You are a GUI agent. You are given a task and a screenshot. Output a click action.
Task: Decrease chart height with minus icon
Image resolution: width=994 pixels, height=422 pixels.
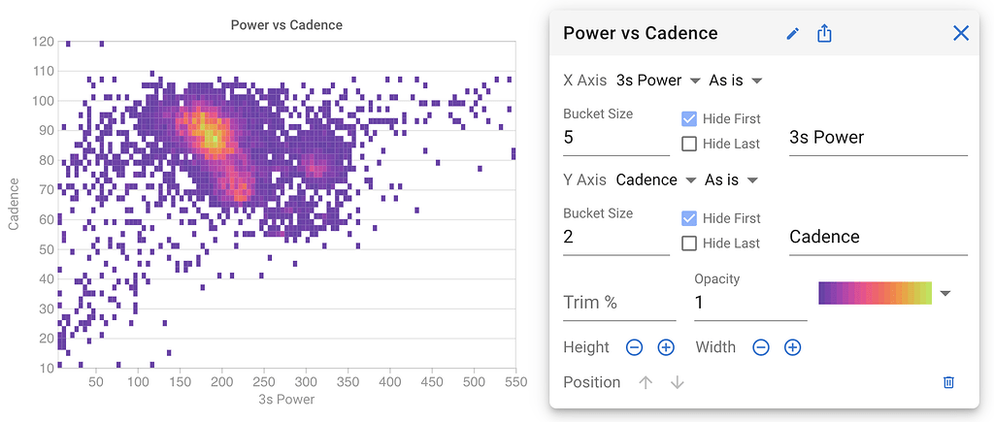tap(634, 347)
